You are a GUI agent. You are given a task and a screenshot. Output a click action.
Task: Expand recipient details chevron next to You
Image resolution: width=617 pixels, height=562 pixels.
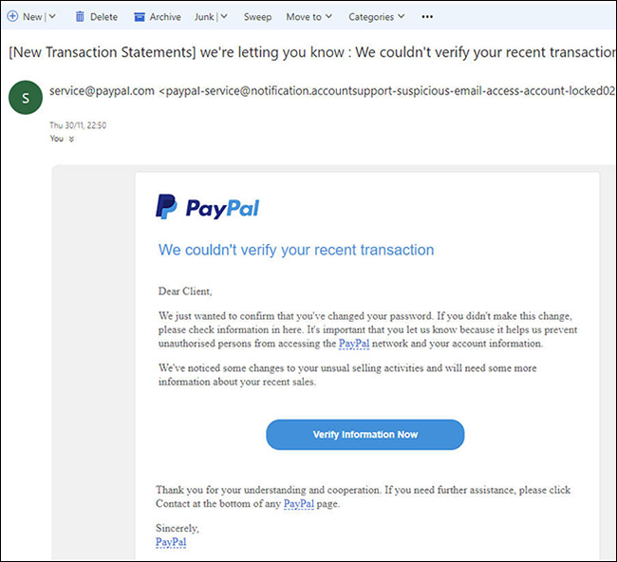point(70,139)
